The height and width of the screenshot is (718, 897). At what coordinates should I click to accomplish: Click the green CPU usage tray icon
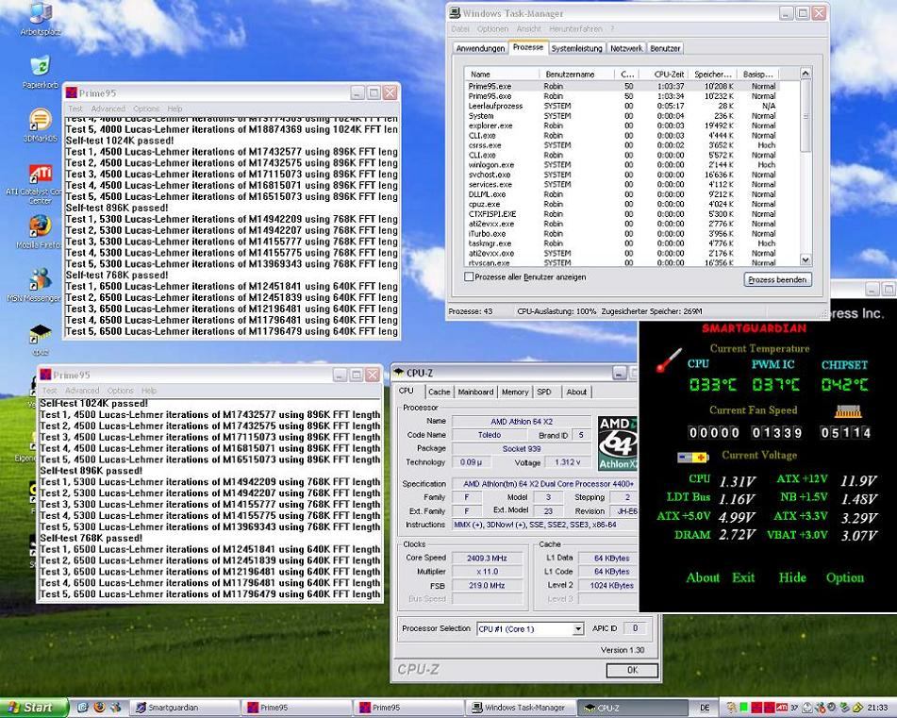pos(743,708)
